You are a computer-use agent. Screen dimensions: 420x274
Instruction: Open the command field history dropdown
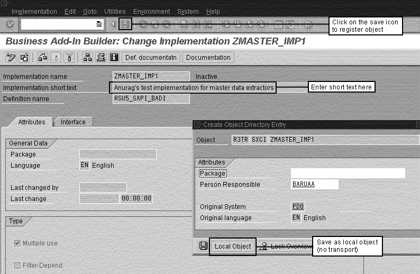click(x=99, y=24)
